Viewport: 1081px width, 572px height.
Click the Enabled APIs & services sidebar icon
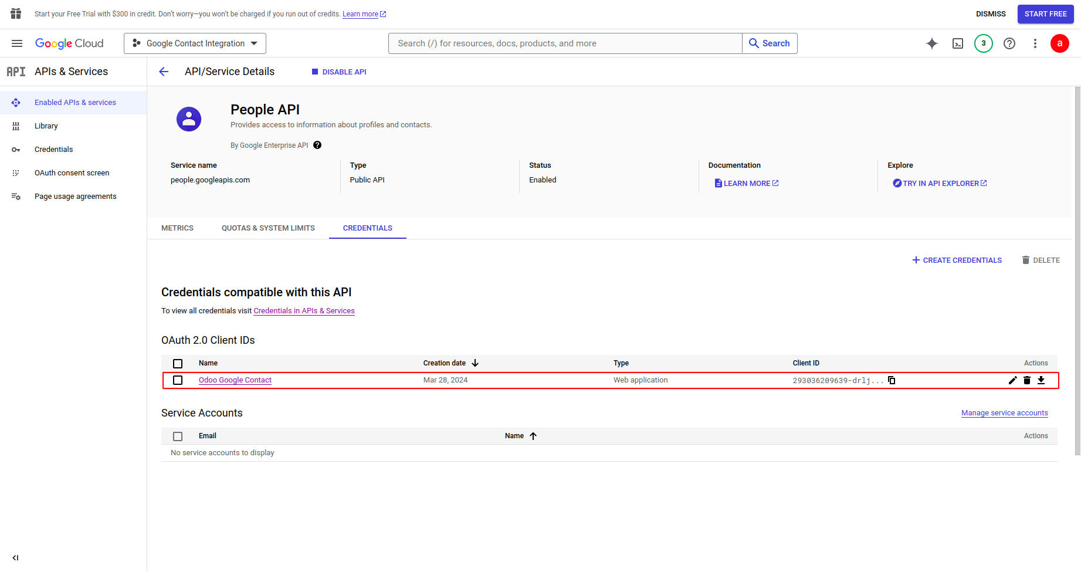pos(16,103)
